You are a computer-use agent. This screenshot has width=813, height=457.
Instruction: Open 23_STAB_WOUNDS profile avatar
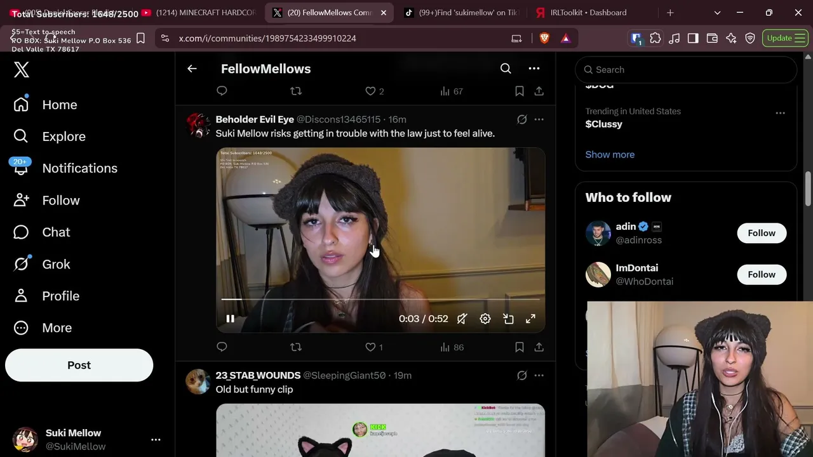point(198,381)
